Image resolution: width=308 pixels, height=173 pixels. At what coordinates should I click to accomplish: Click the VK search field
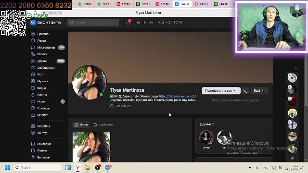tap(93, 23)
